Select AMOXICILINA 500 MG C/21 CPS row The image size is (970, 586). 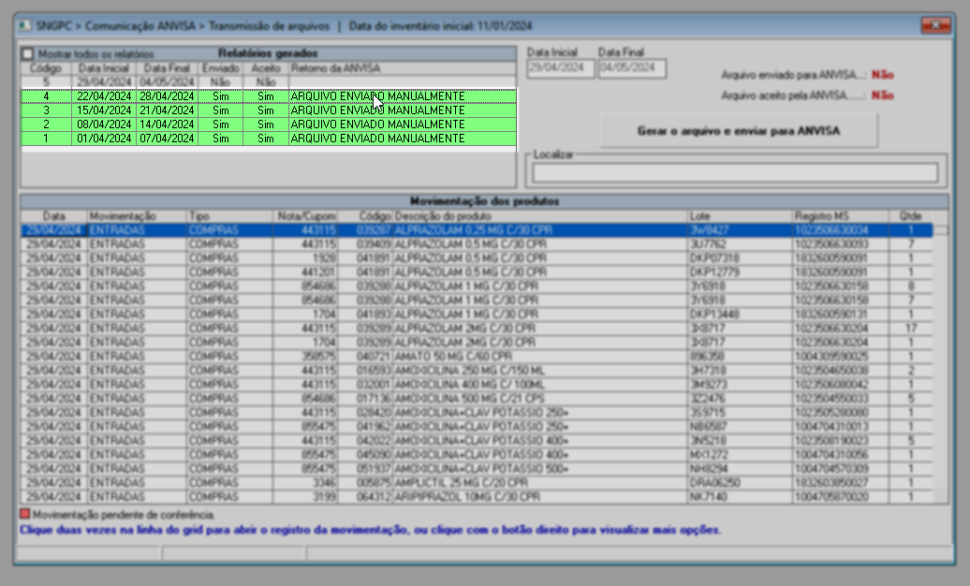477,399
